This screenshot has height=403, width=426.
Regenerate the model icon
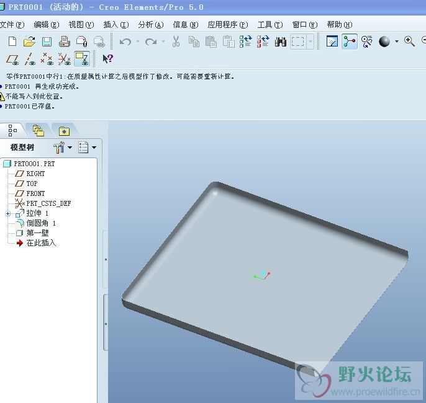point(246,42)
